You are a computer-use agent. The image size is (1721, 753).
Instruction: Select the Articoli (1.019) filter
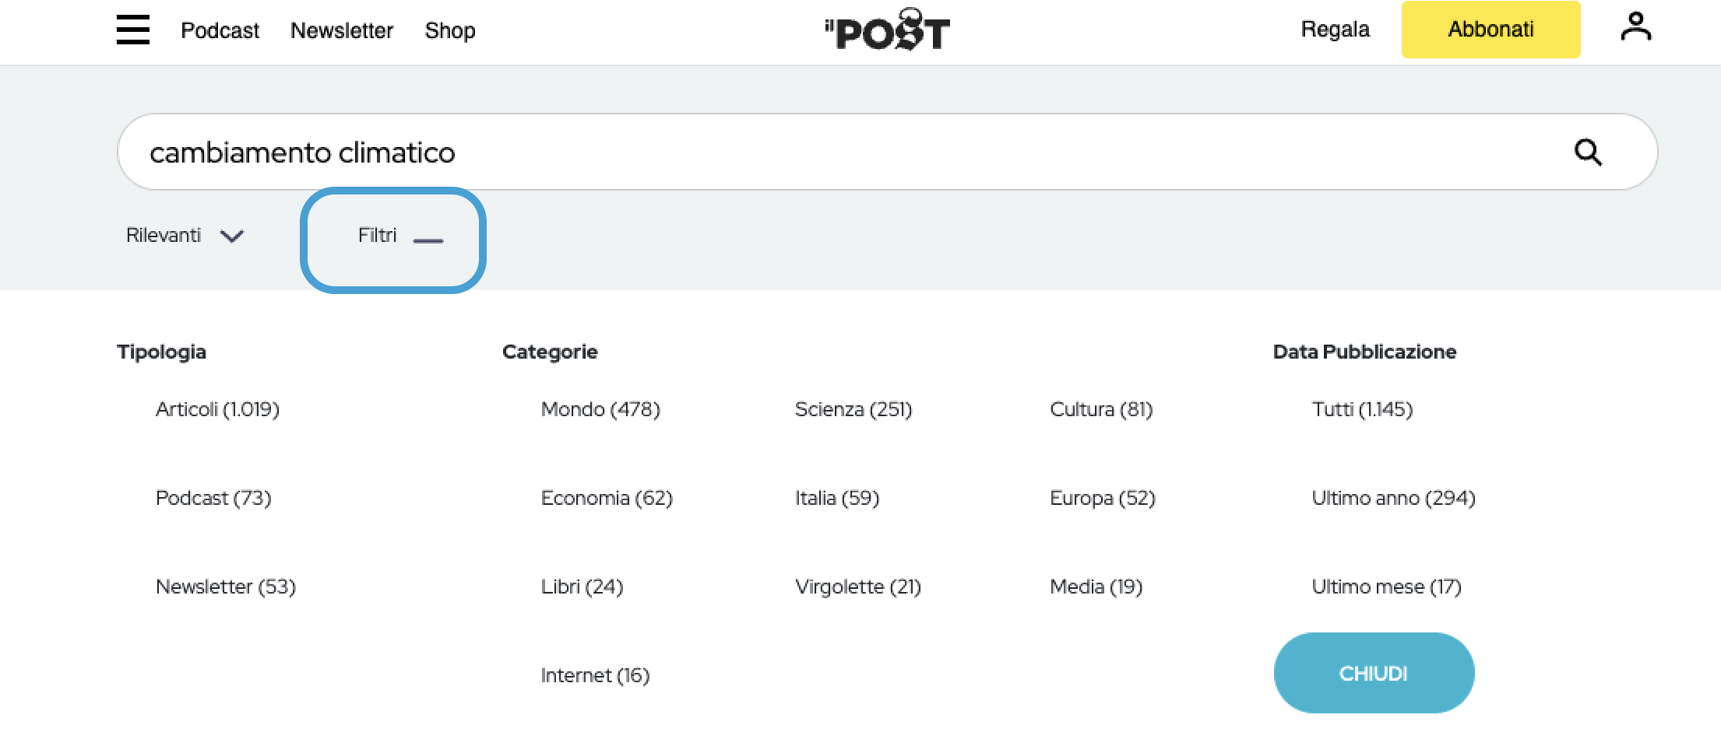217,409
